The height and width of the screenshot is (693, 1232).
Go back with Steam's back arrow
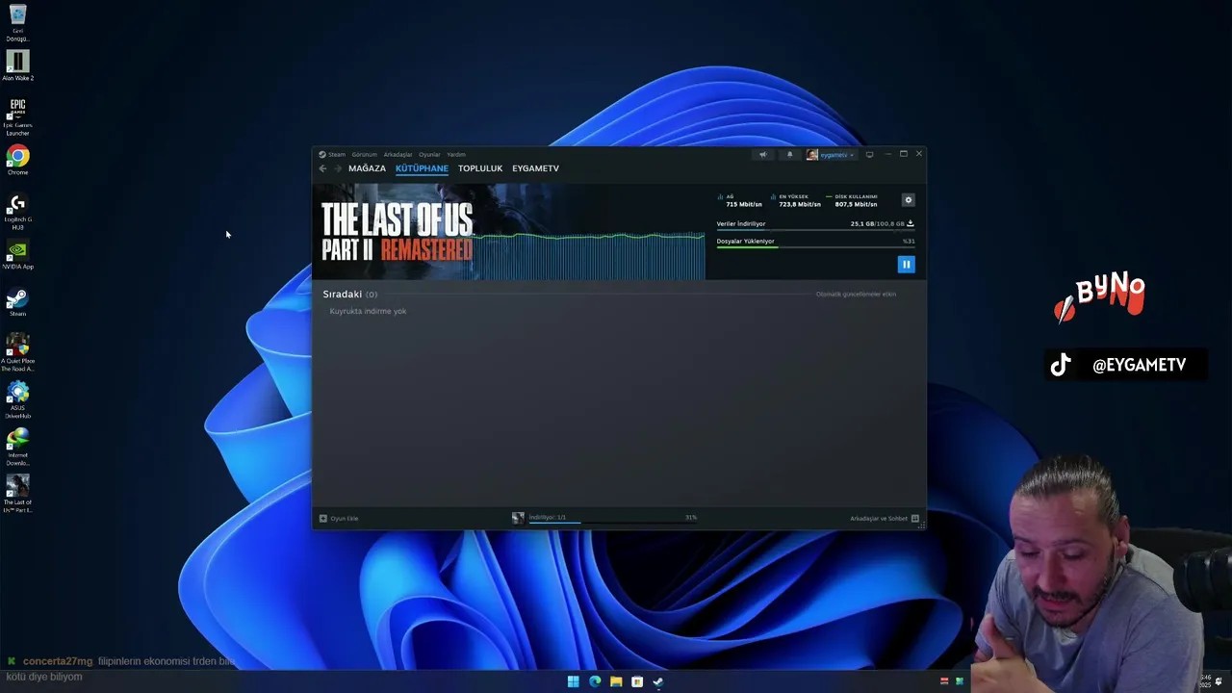322,168
